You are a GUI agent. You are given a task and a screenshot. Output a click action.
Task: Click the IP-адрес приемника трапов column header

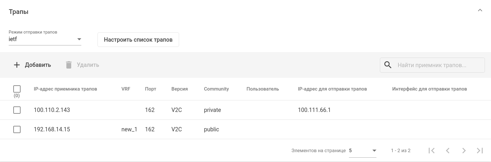coord(65,89)
